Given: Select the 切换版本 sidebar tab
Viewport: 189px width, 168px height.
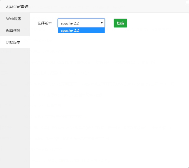Looking at the screenshot, I should click(x=14, y=42).
